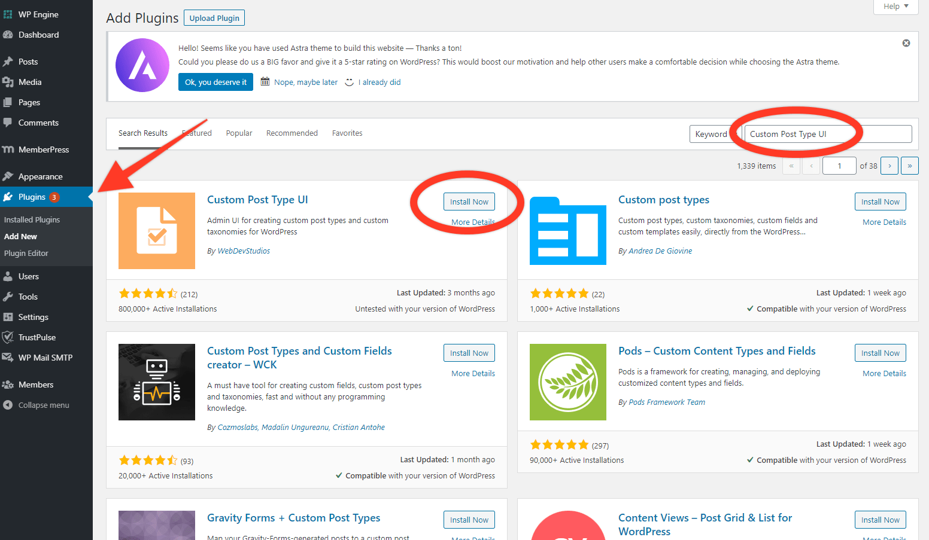Open the Keyword search type dropdown

(716, 134)
